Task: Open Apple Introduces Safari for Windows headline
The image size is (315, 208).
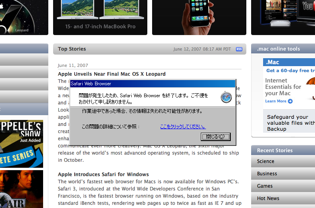Action: (x=103, y=174)
